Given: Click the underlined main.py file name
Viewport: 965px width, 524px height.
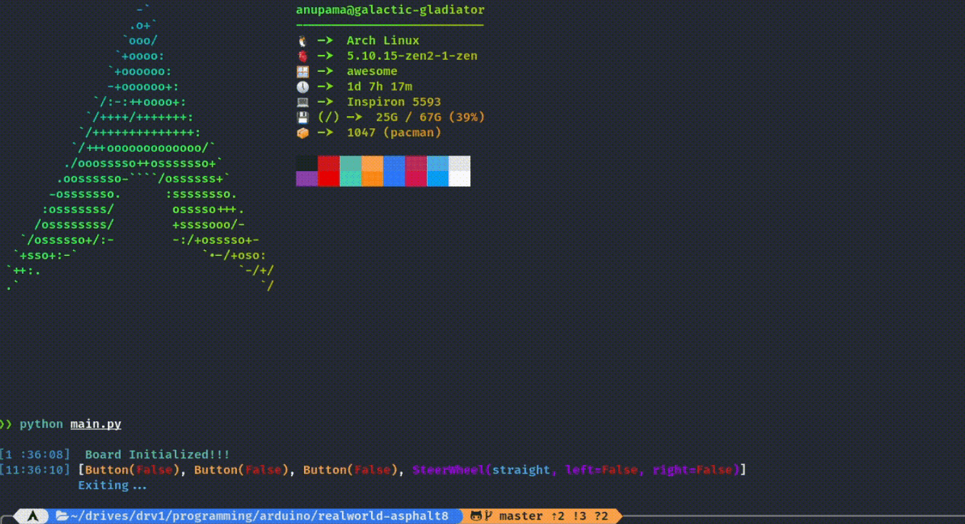Looking at the screenshot, I should [96, 424].
